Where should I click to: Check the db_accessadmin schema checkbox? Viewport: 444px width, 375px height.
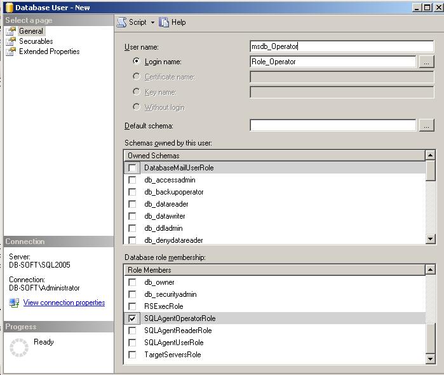(x=132, y=180)
